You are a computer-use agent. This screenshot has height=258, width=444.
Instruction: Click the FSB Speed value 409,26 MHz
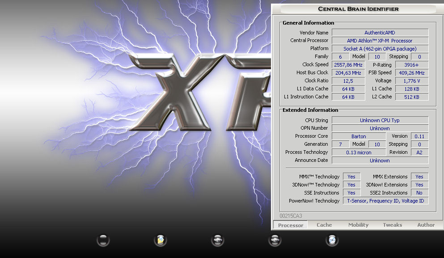coord(411,73)
